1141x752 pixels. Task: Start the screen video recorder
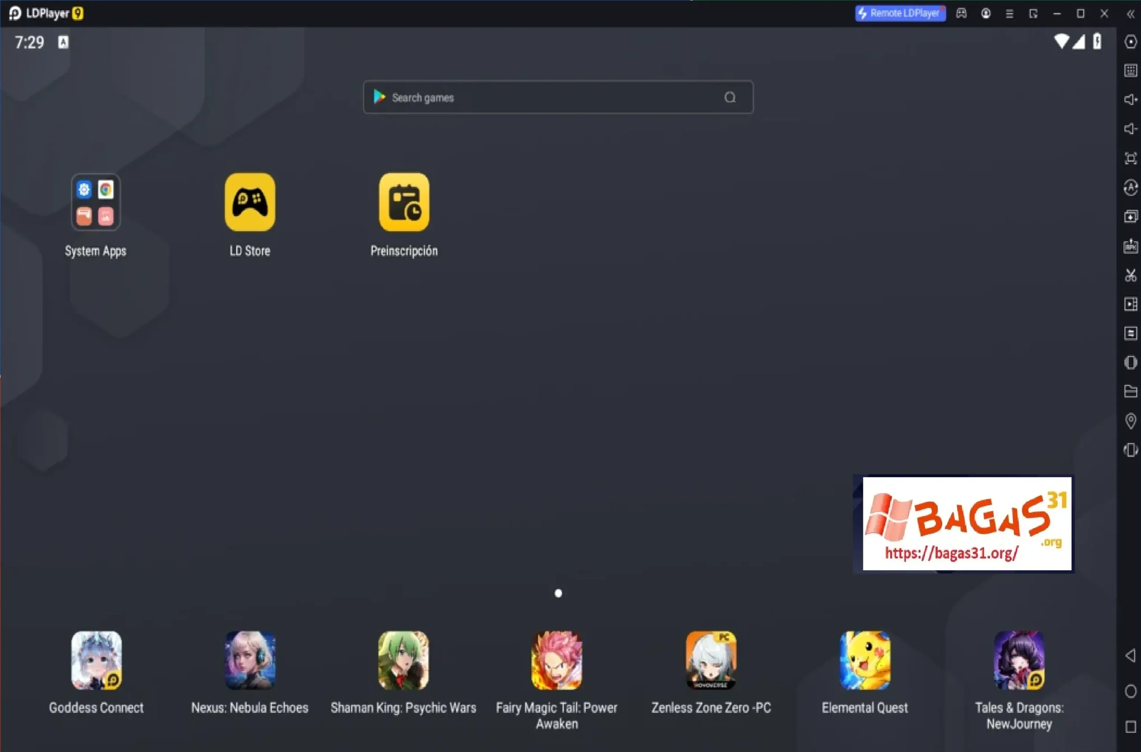[1130, 304]
